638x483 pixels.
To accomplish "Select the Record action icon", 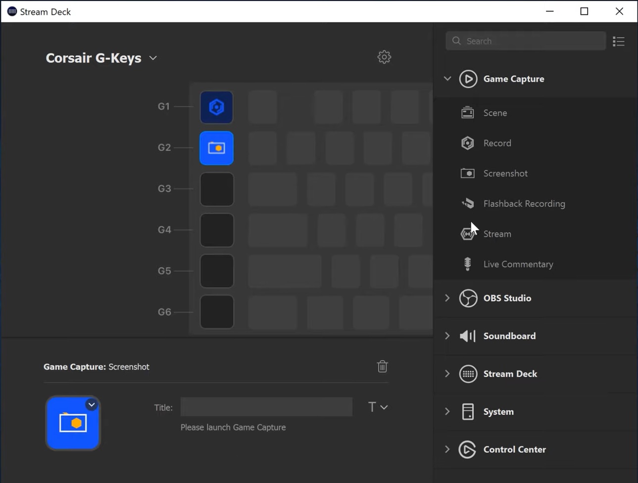I will click(x=467, y=143).
